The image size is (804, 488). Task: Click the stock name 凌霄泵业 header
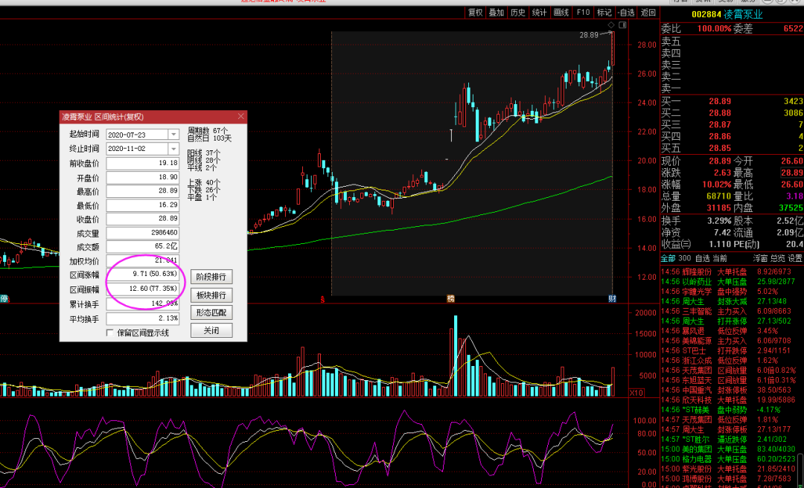[x=743, y=15]
